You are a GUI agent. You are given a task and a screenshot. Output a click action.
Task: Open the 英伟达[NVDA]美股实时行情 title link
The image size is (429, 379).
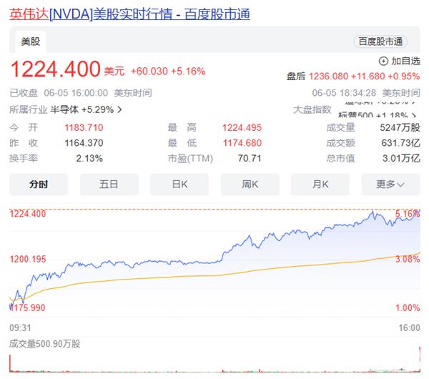pos(129,14)
